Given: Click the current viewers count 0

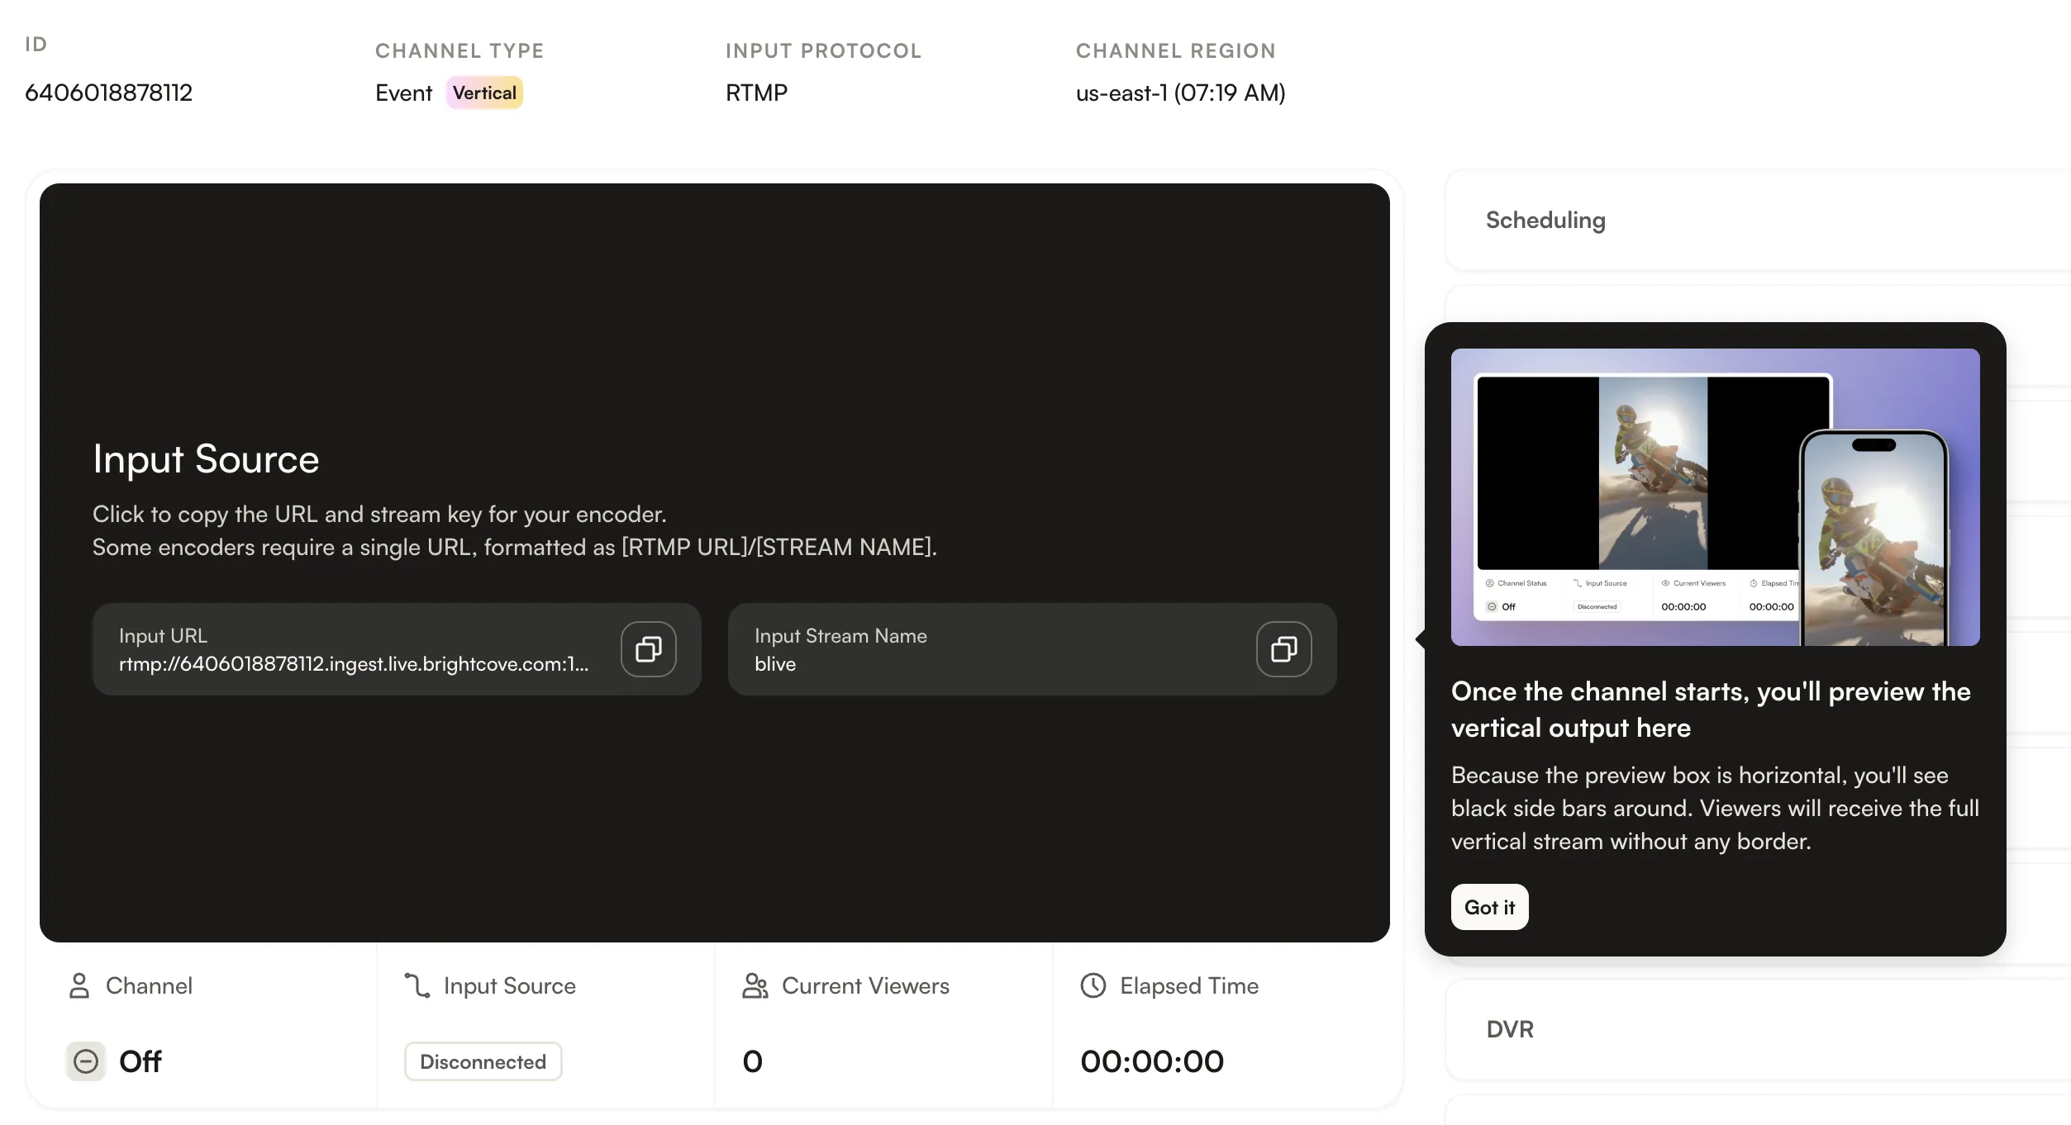Looking at the screenshot, I should 753,1061.
